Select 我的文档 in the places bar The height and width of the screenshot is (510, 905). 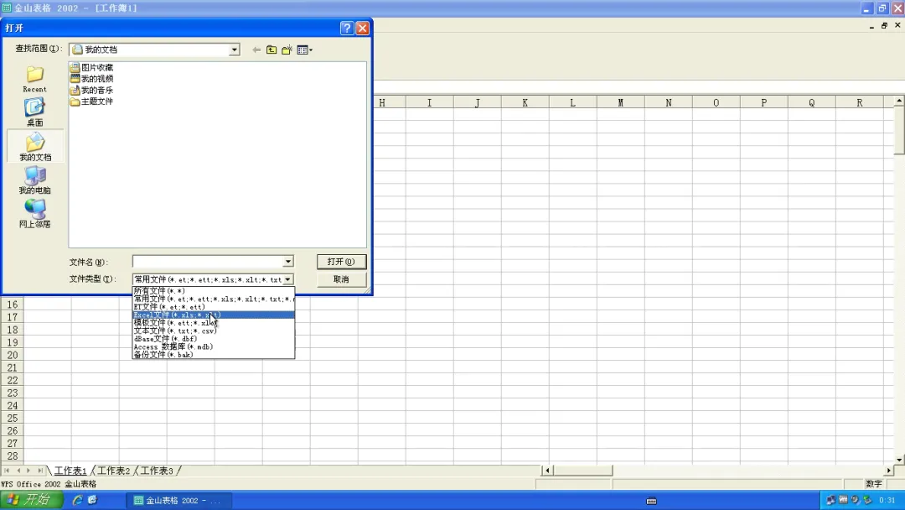click(x=34, y=146)
